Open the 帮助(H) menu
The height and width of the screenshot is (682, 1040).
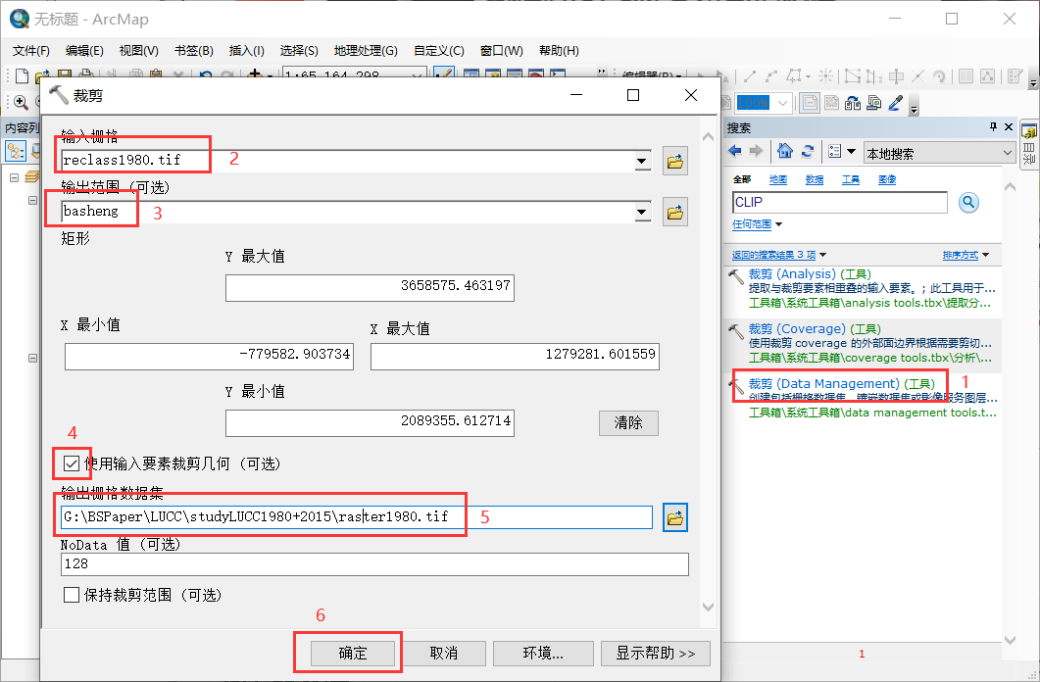point(559,50)
